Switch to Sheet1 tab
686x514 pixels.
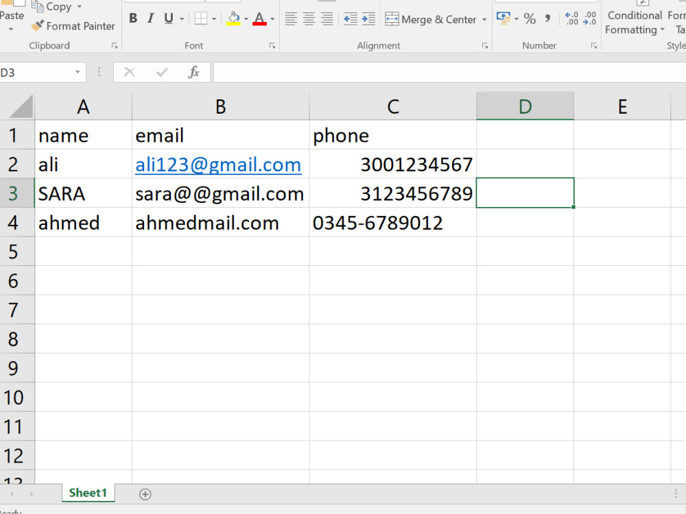tap(88, 493)
